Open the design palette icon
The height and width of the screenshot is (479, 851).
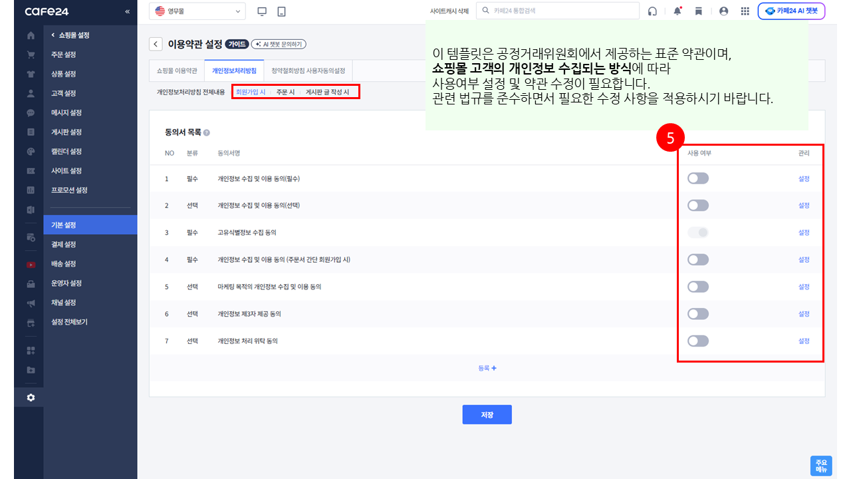pos(31,151)
